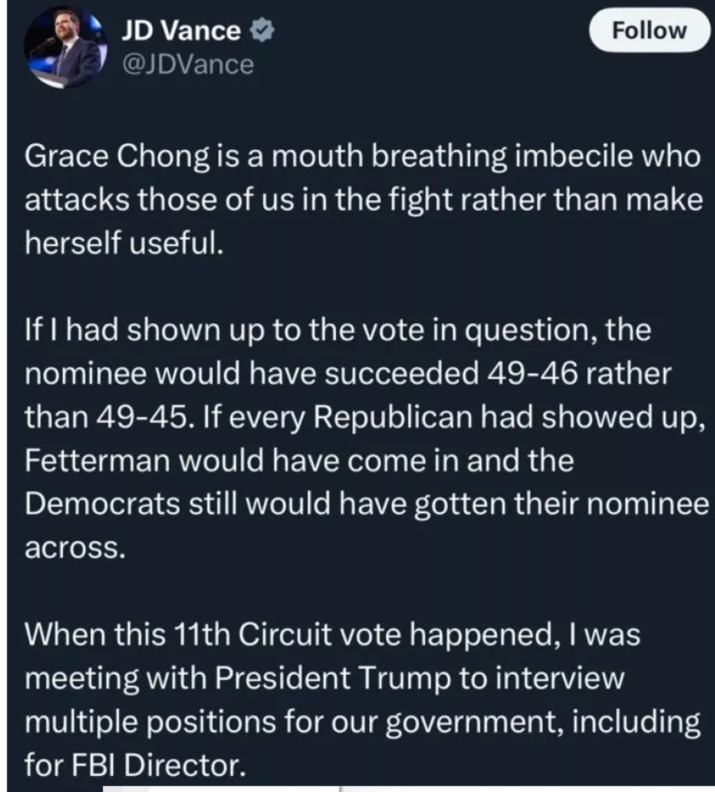The image size is (715, 792).
Task: Click the @JDVance handle
Action: tap(188, 64)
